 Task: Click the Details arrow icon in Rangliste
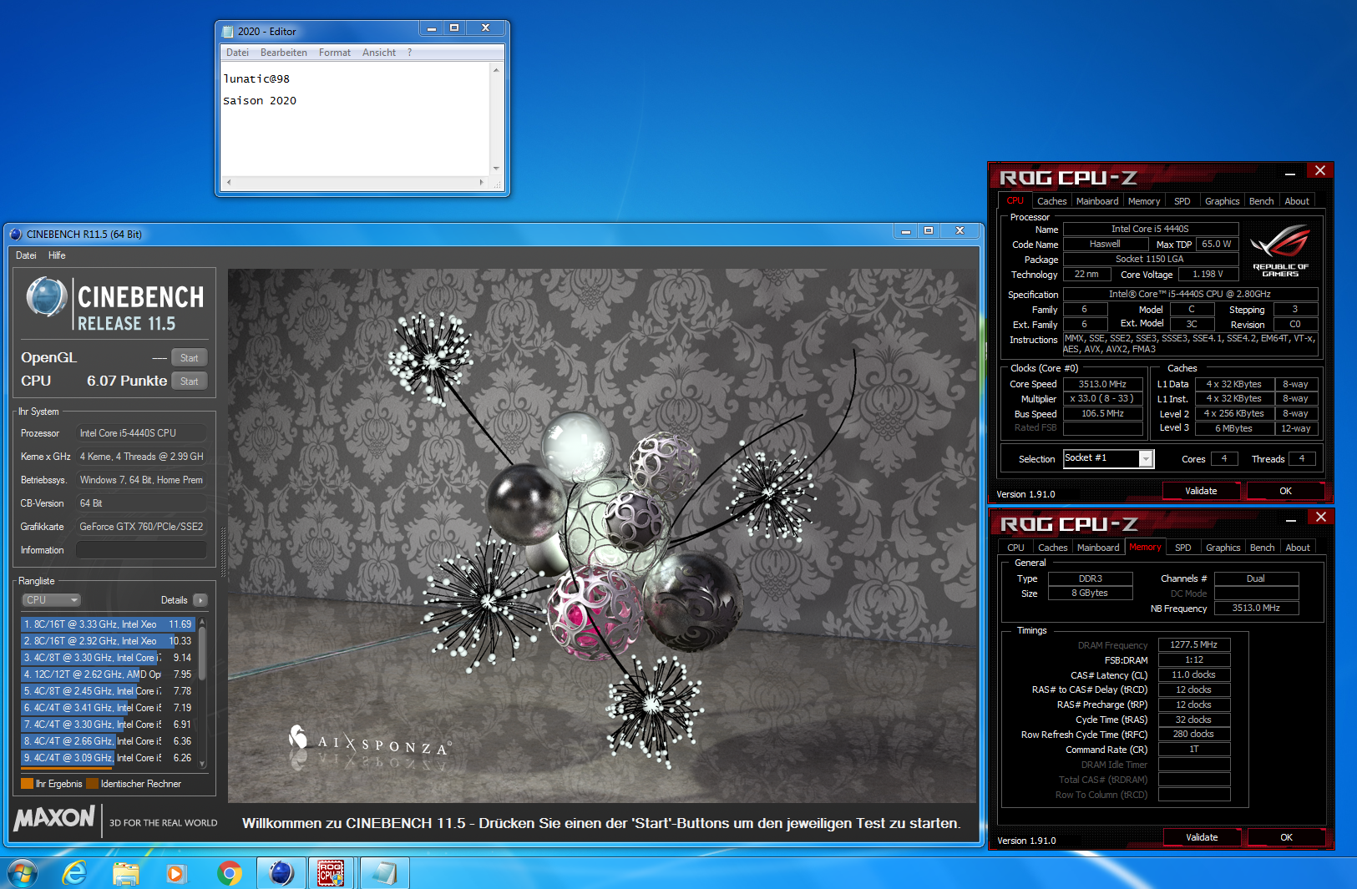[x=200, y=600]
